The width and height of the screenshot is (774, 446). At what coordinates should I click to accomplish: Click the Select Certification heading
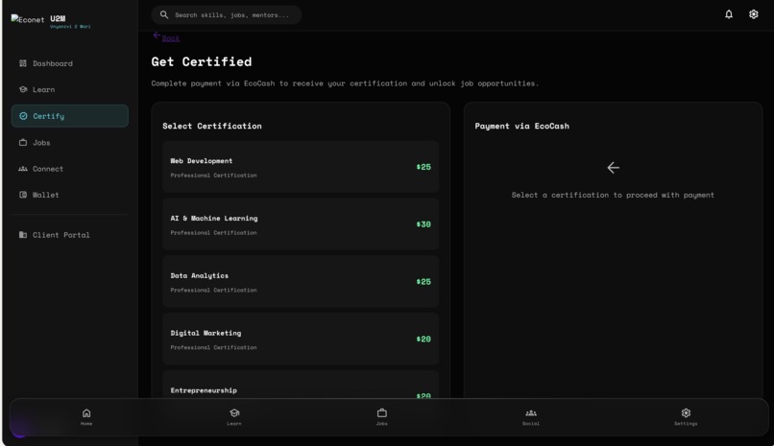(x=212, y=126)
